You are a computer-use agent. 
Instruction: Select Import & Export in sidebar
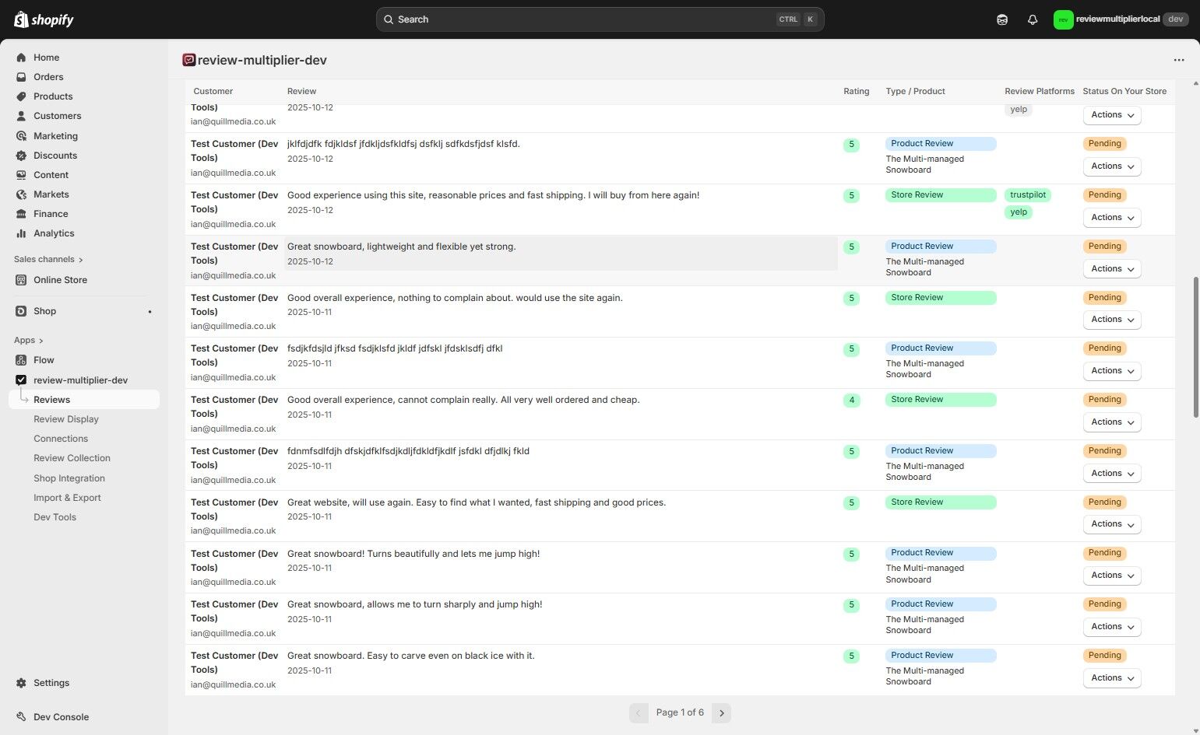tap(67, 498)
